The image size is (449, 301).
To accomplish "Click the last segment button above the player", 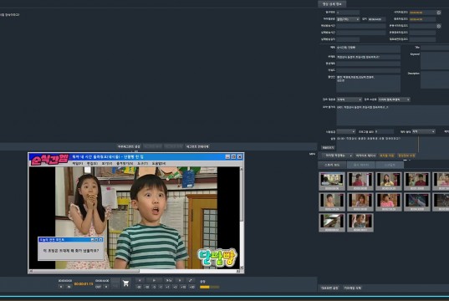I will pos(197,146).
